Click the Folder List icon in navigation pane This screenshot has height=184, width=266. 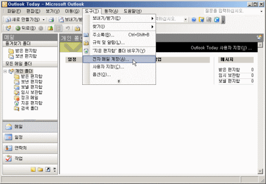(x=40, y=169)
